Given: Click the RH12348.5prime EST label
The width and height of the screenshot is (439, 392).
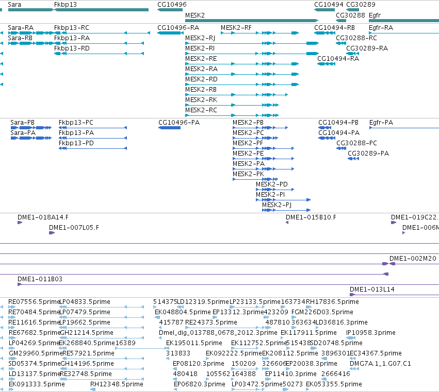Looking at the screenshot, I should (117, 384).
